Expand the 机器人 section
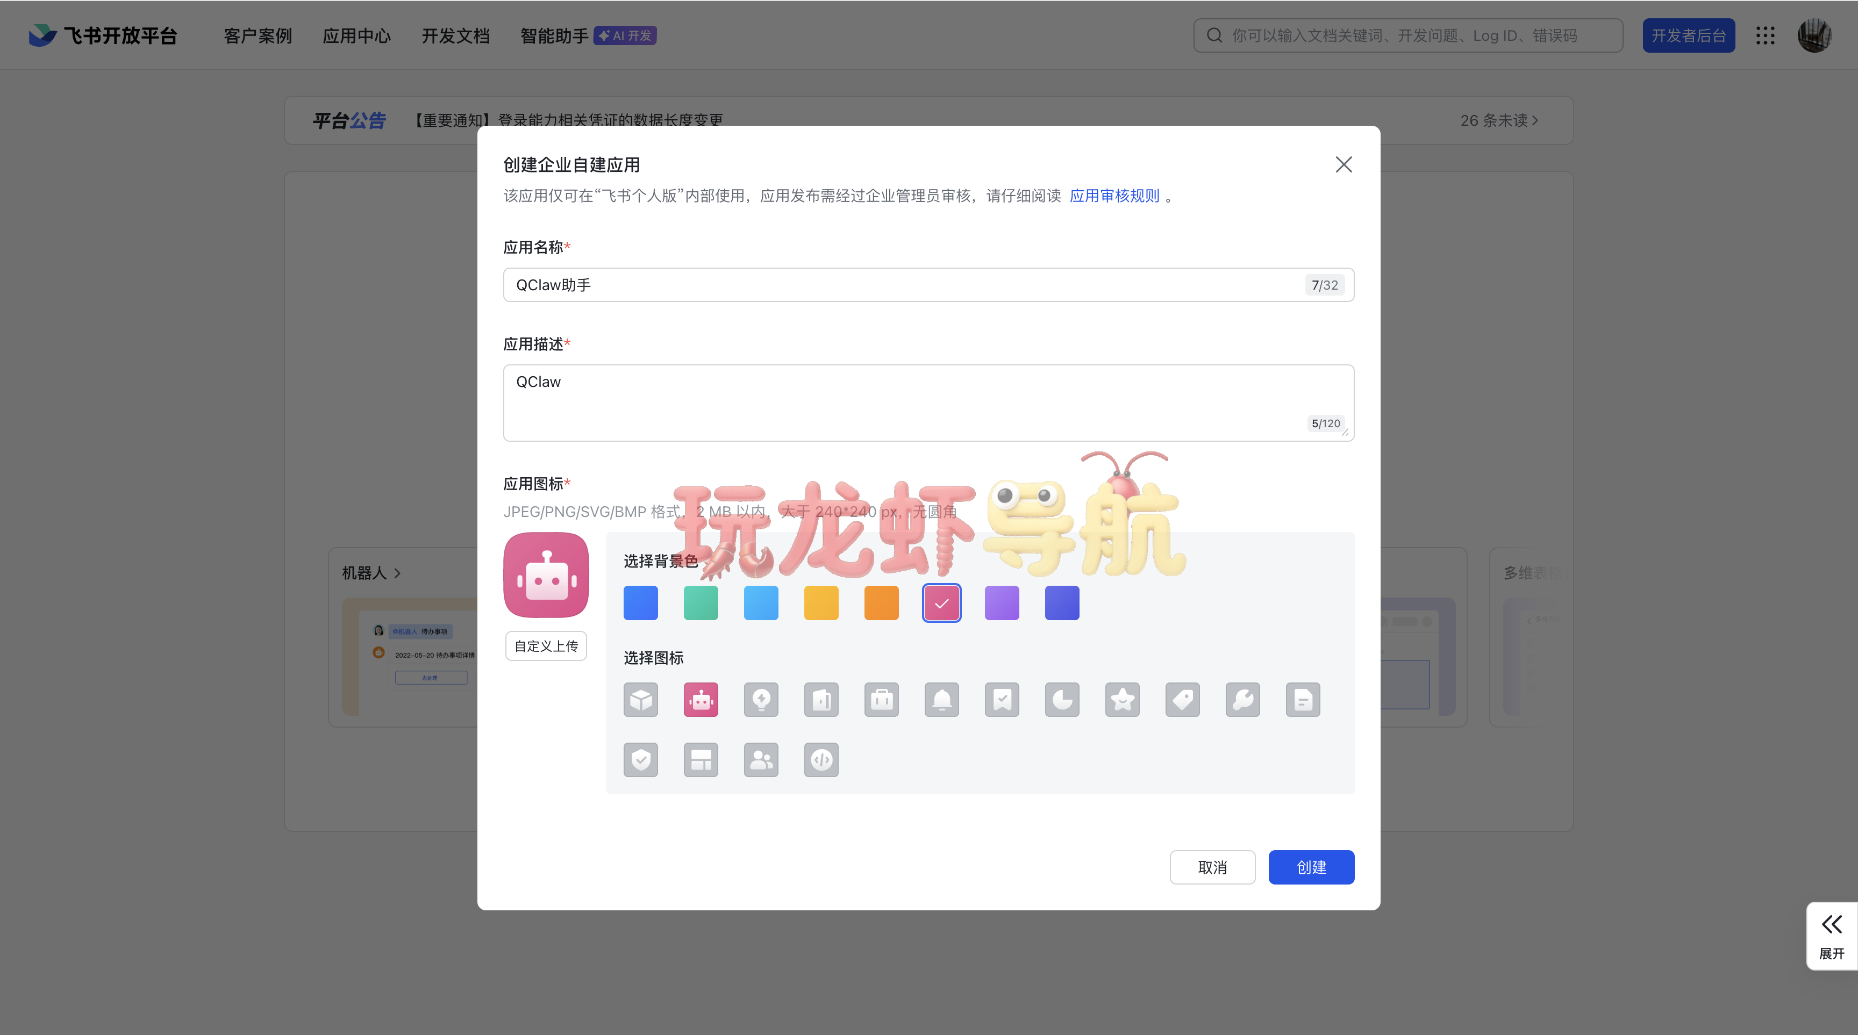 point(371,573)
